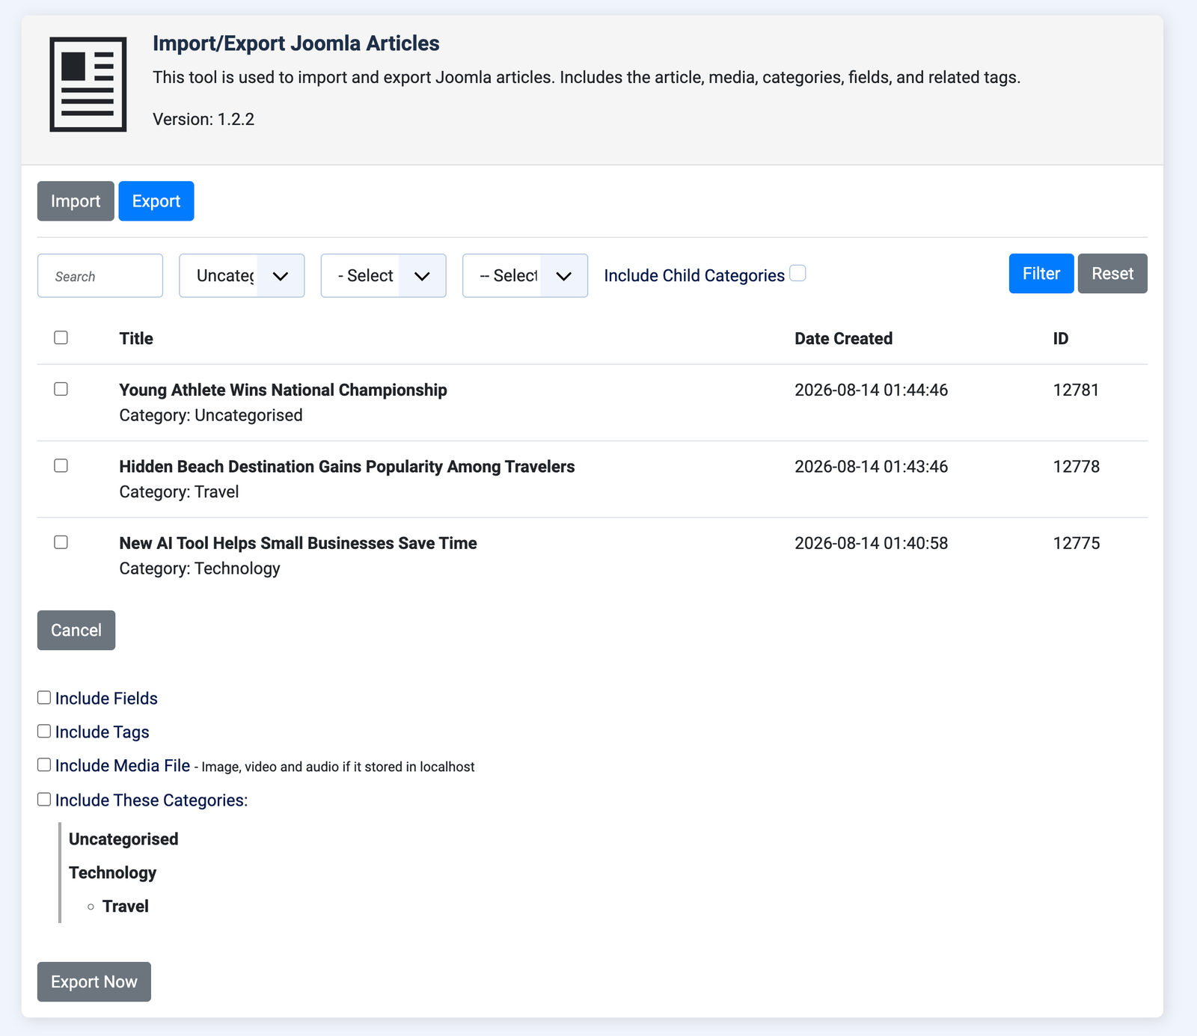Select Travel child category in the list
Image resolution: width=1197 pixels, height=1036 pixels.
(126, 907)
